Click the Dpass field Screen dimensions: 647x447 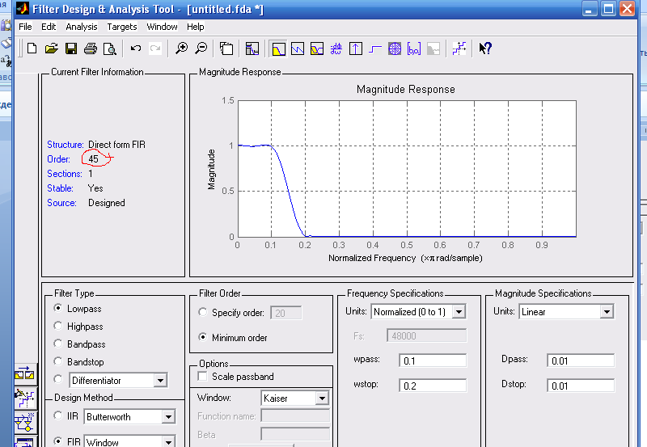581,361
